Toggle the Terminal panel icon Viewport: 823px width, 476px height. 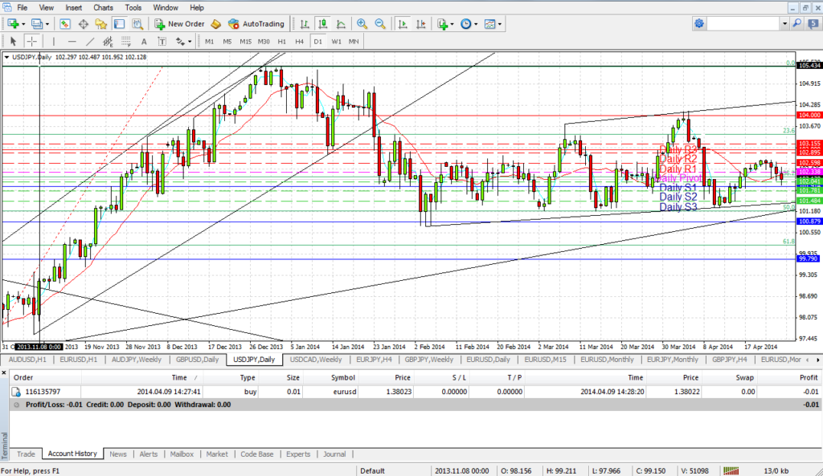[119, 23]
